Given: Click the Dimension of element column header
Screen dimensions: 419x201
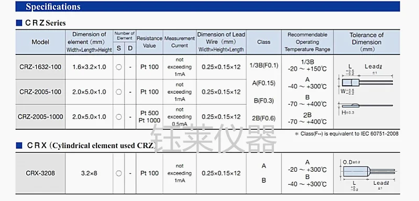Looking at the screenshot, I should coord(89,42).
